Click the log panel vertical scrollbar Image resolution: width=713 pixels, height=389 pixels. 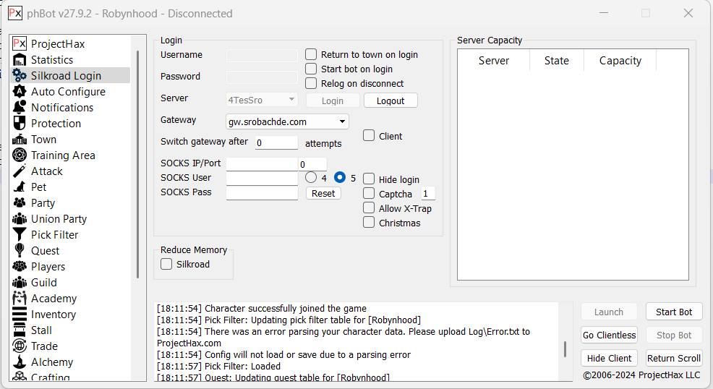565,349
